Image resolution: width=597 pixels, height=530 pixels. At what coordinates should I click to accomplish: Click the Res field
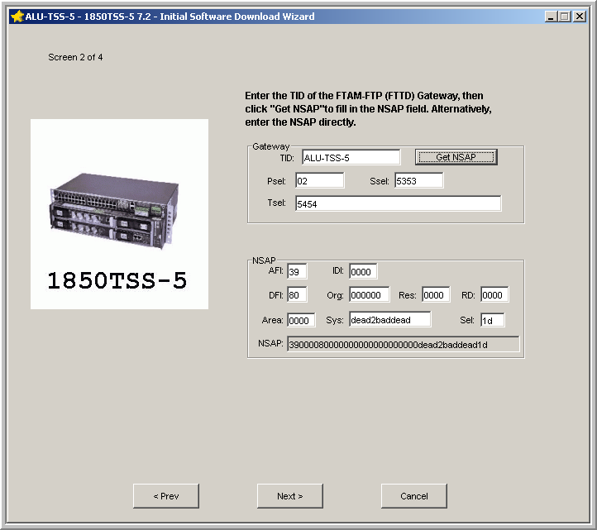[436, 294]
